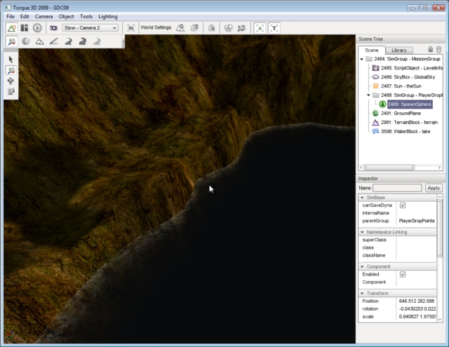The width and height of the screenshot is (449, 347).
Task: Click the camera icon beside the speed dropdown
Action: point(54,27)
